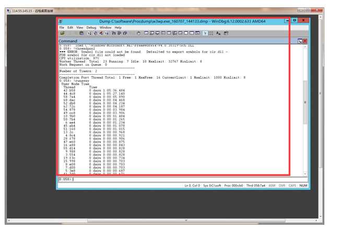Click the Break toolbar icon
The image size is (341, 232).
107,33
